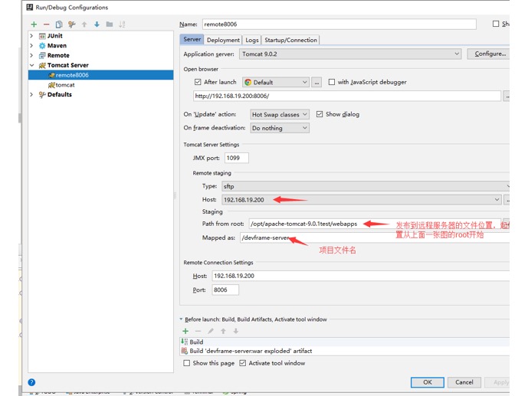The image size is (528, 396).
Task: Open the Do nothing frame deactivation dropdown
Action: 280,128
